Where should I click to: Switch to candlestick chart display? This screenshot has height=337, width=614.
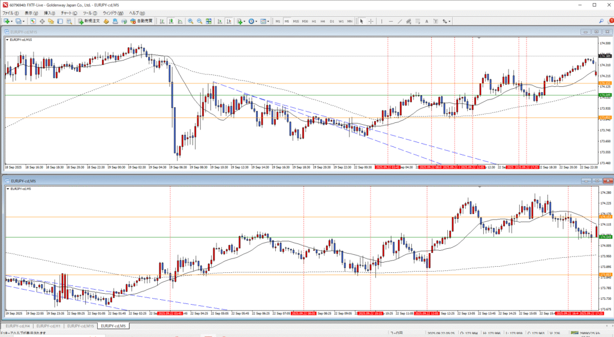coord(171,21)
